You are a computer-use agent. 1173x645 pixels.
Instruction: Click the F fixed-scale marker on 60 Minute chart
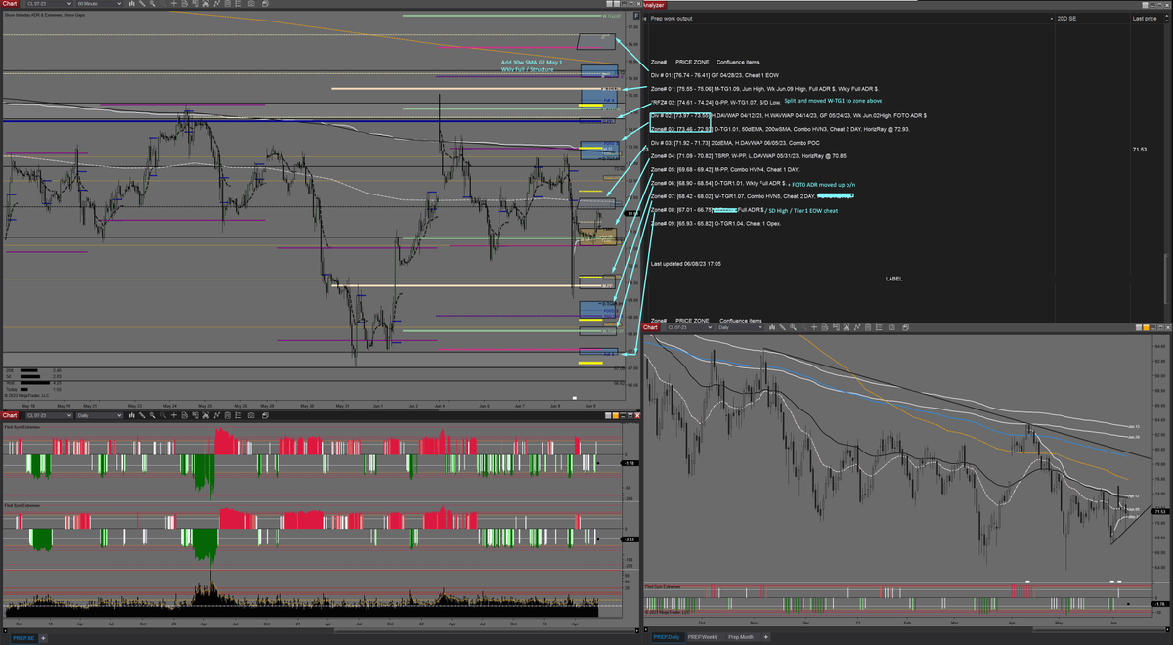[636, 15]
